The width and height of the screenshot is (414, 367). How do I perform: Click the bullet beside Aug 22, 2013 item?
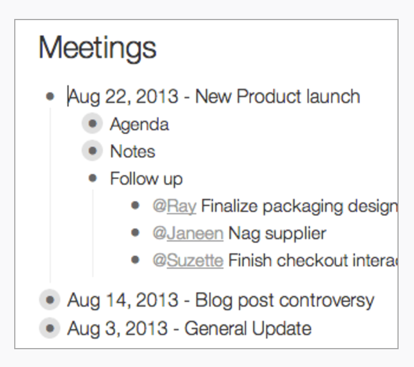coord(50,96)
